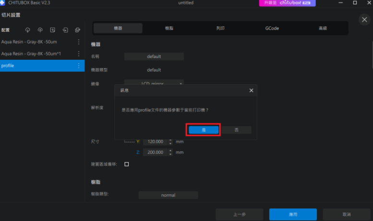Click the import config icon
Screen dimensions: 373x221
pyautogui.click(x=65, y=30)
